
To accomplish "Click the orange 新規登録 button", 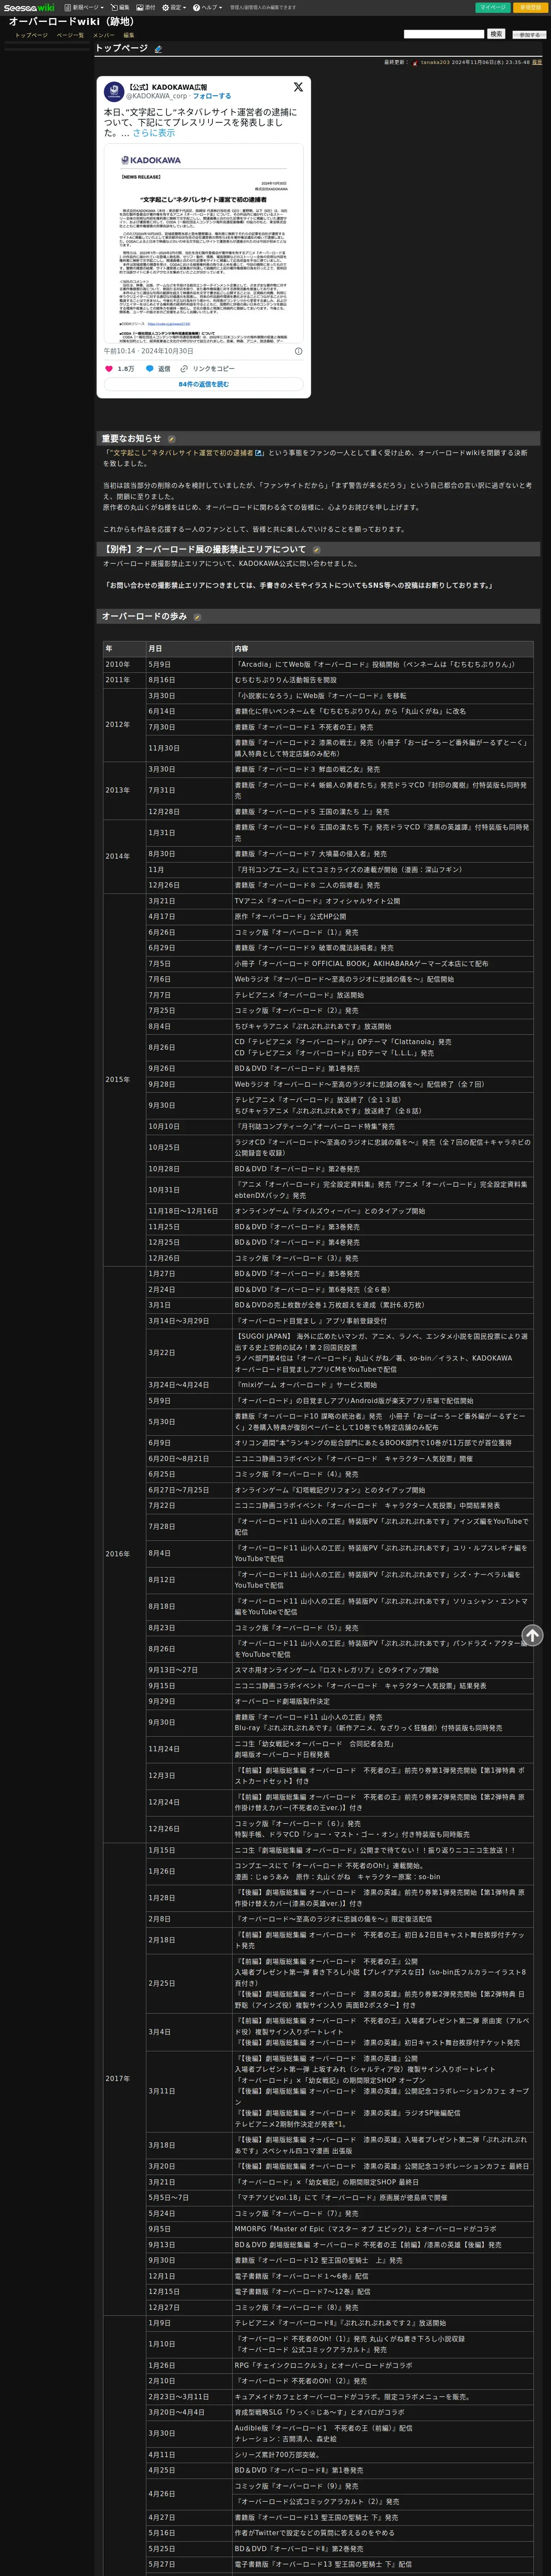I will coord(530,7).
